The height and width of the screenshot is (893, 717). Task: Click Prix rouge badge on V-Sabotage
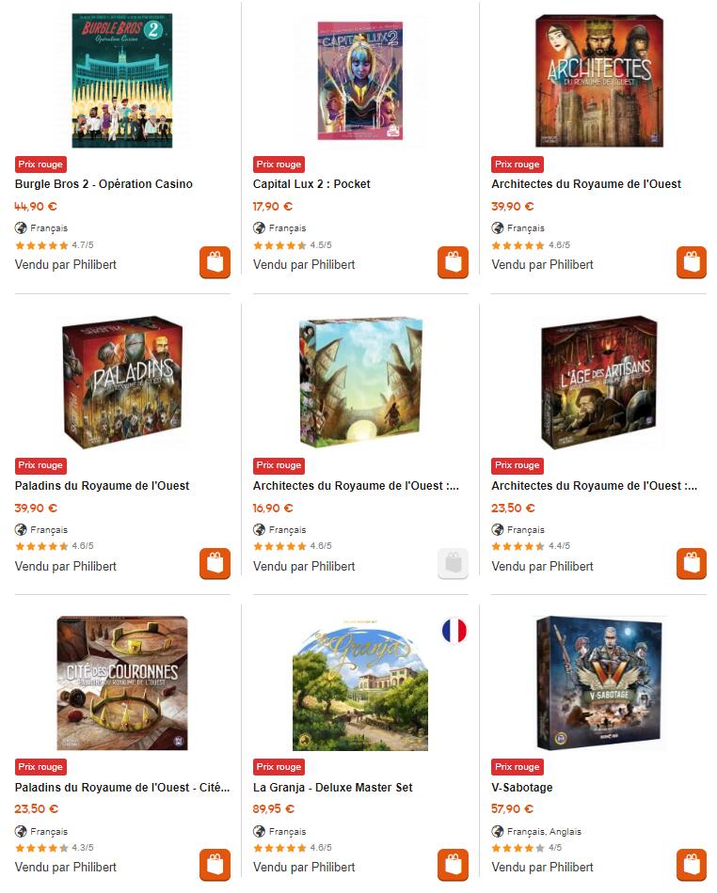click(x=518, y=766)
